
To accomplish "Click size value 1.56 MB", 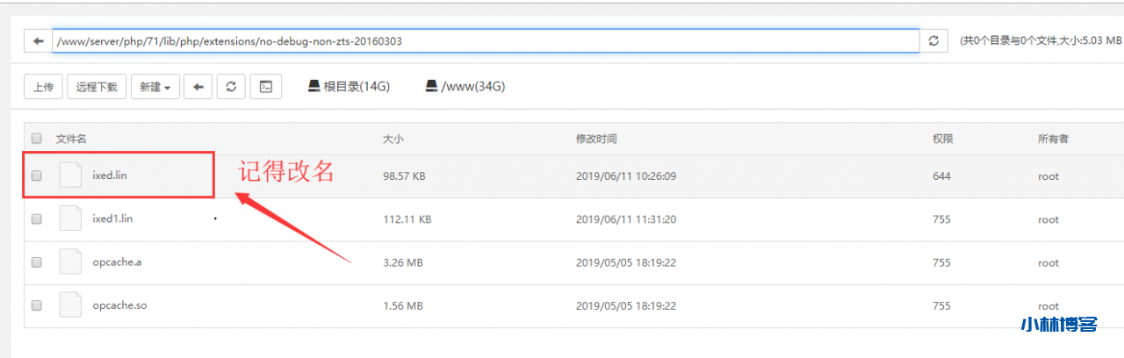I will click(x=403, y=305).
